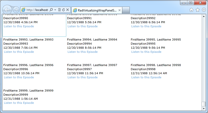Select the FirstName 39995 item

156,40
